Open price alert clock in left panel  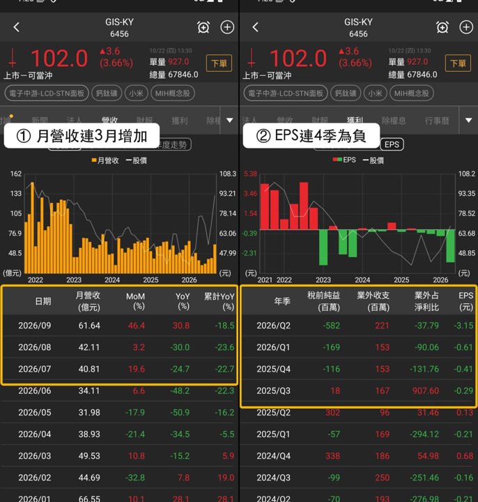point(203,27)
